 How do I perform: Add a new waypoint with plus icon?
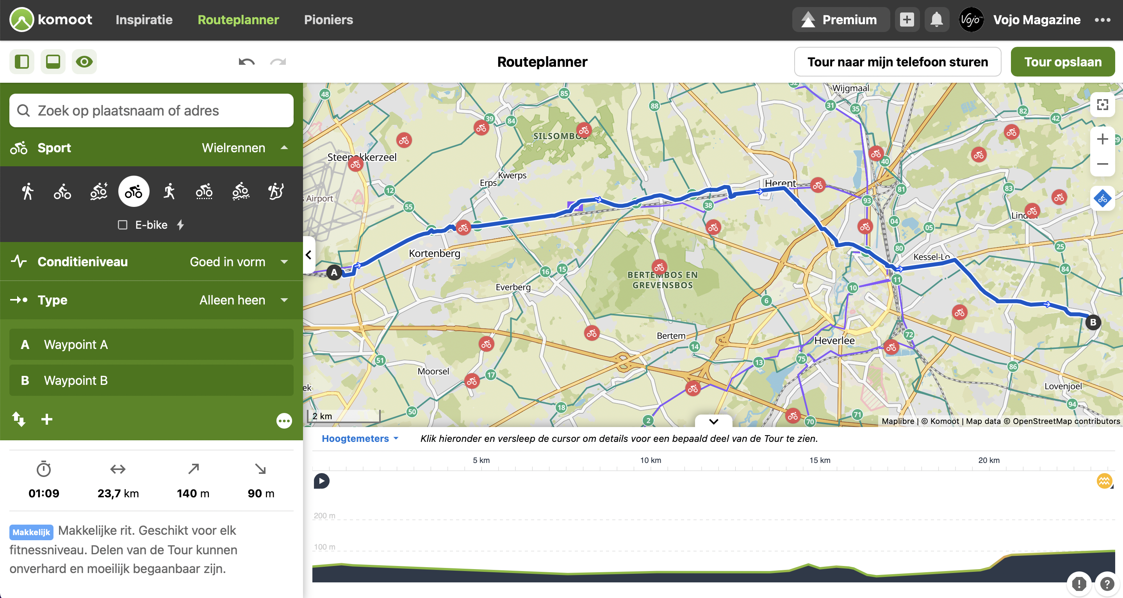pos(46,419)
